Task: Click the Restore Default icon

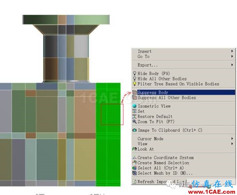Action: pyautogui.click(x=134, y=116)
